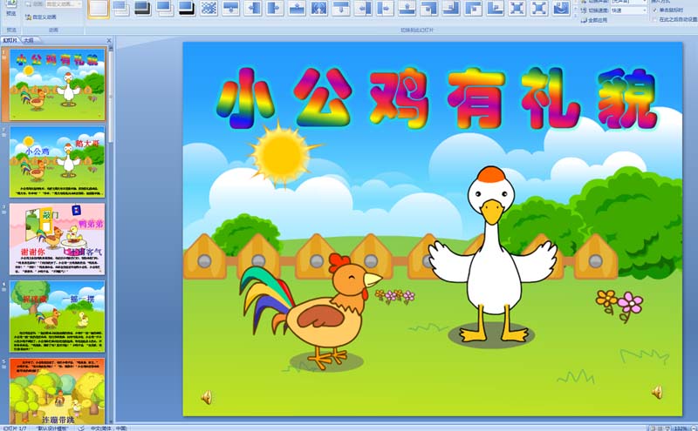Click Apply to All (全部应用) button

(x=596, y=19)
